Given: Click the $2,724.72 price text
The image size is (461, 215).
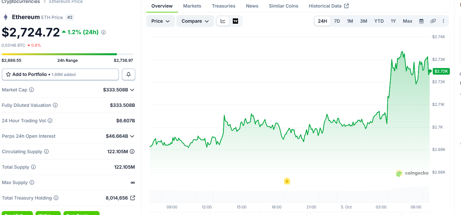Looking at the screenshot, I should click(x=31, y=32).
